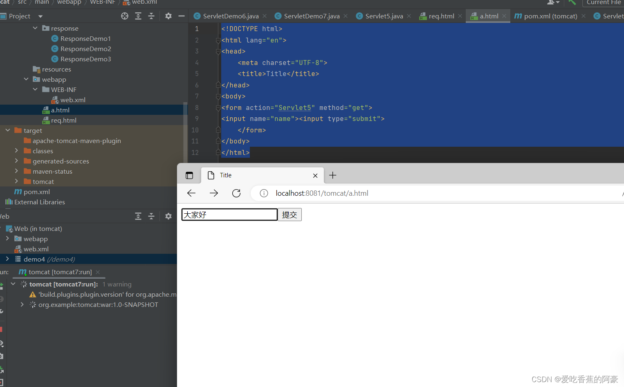Open ResponseDemo2 class in tree

coord(85,49)
